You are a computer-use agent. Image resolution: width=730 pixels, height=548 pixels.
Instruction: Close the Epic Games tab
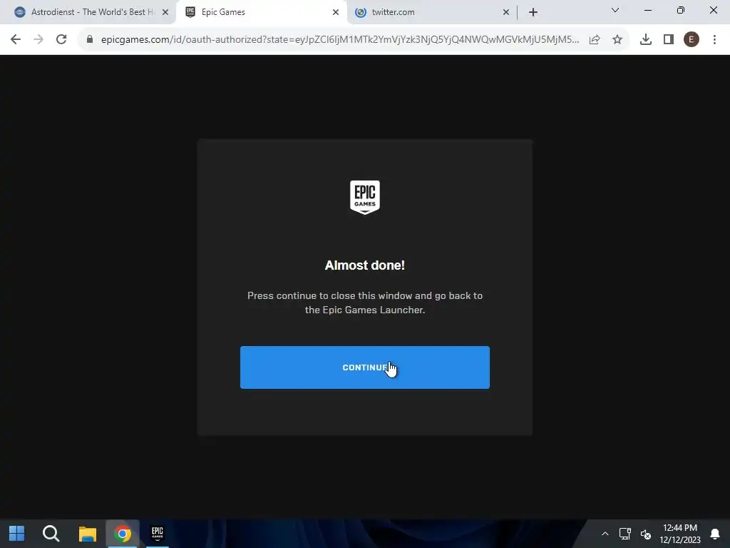336,12
